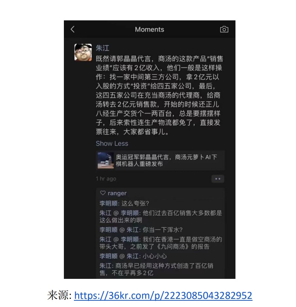Screen dimensions: 296x307
Task: Tap 朱江's reply mentioning 九问商汤 report
Action: [161, 243]
